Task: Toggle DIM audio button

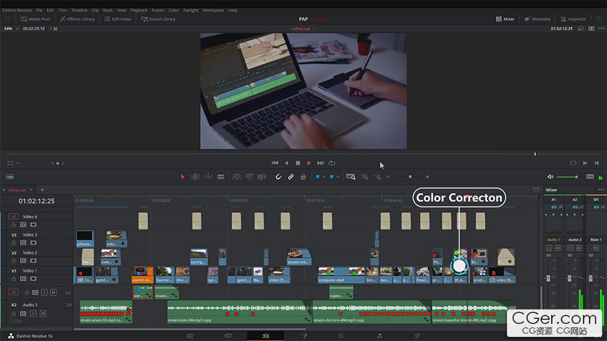Action: [x=590, y=176]
